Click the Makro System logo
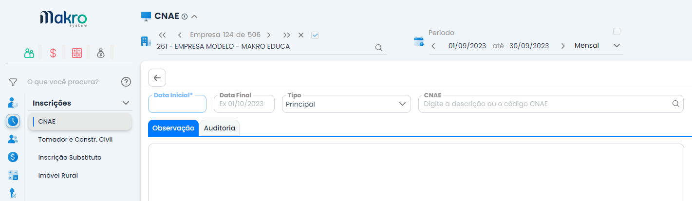692x201 pixels. [64, 19]
